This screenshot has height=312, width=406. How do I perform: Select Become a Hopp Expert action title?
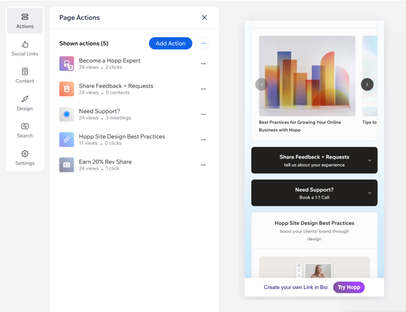[109, 61]
